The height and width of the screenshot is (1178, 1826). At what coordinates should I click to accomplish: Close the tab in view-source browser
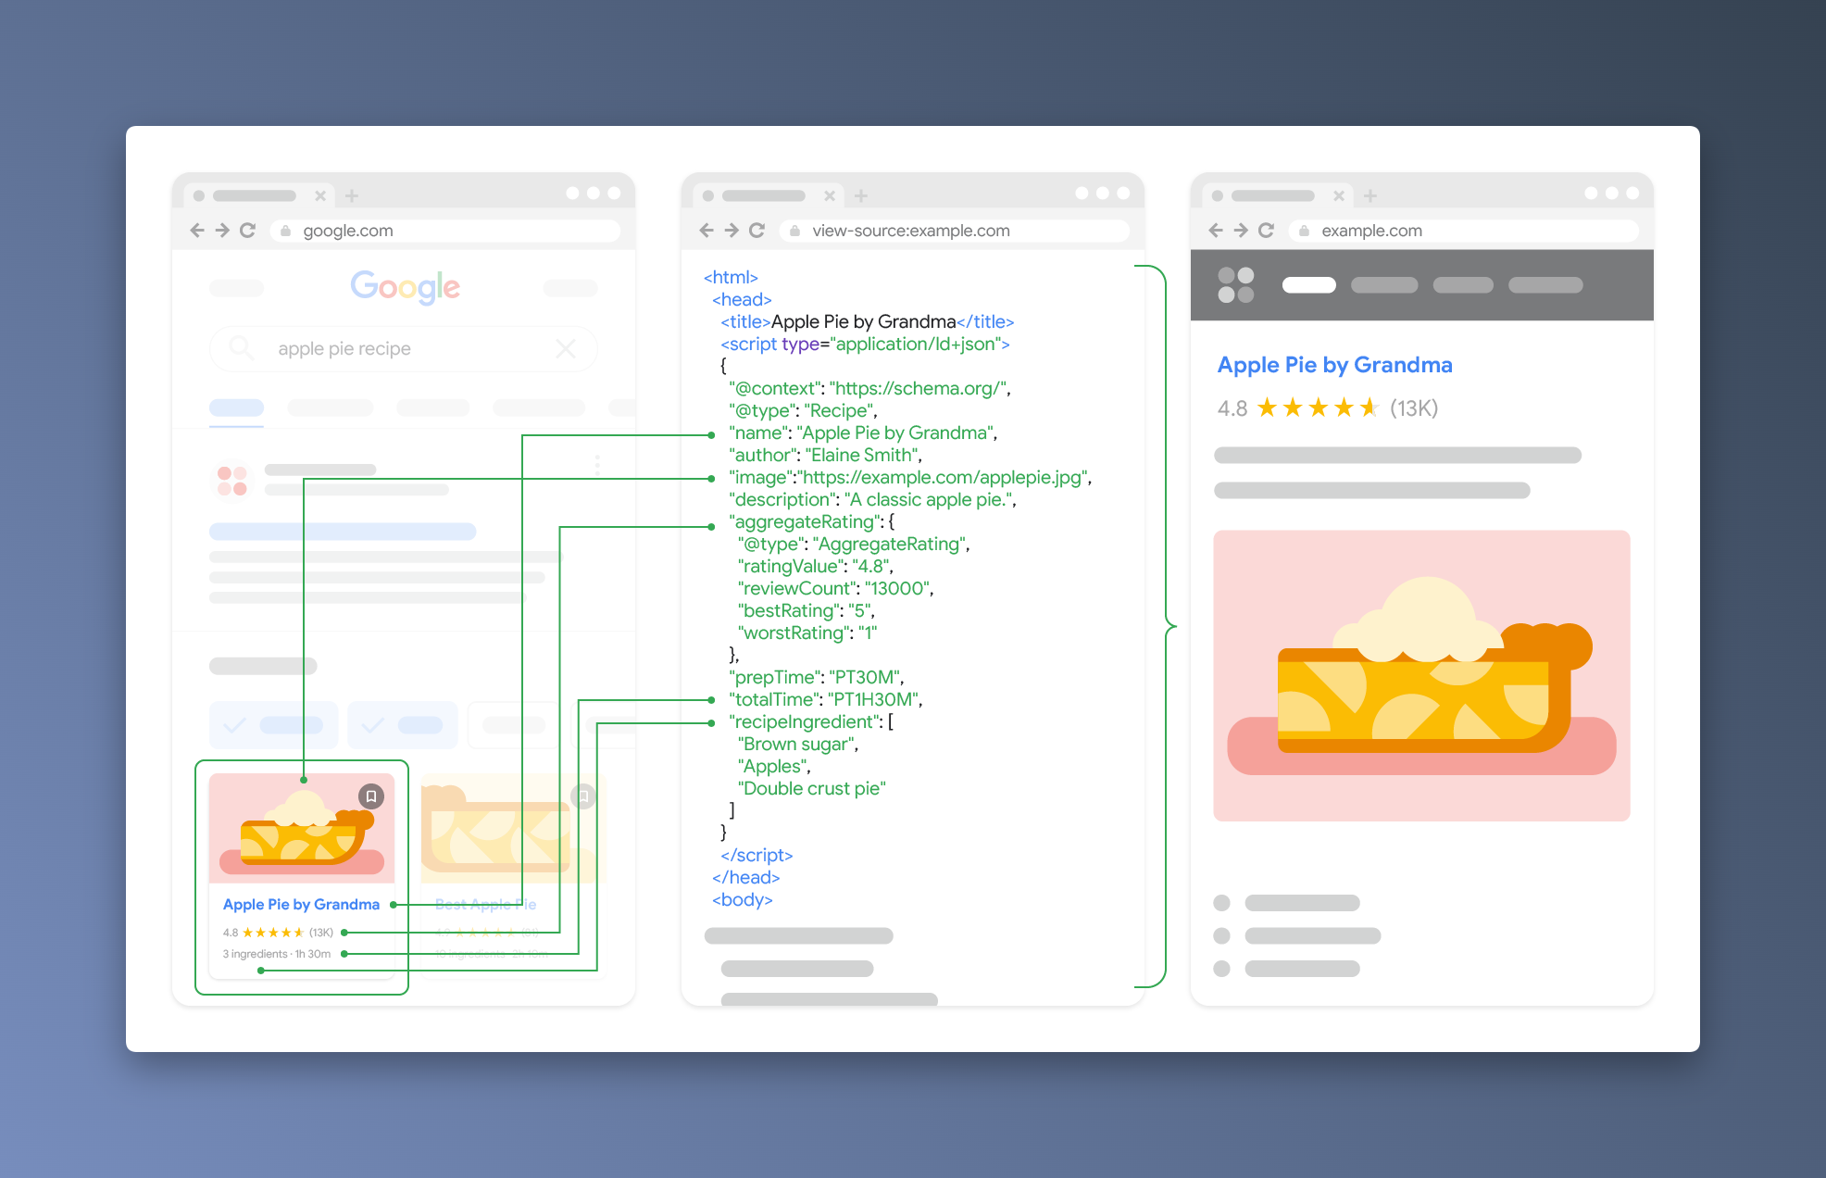tap(830, 195)
